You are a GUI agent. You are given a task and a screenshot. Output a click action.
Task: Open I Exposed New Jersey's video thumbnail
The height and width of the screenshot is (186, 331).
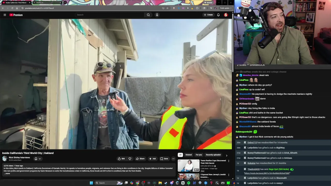(x=189, y=176)
